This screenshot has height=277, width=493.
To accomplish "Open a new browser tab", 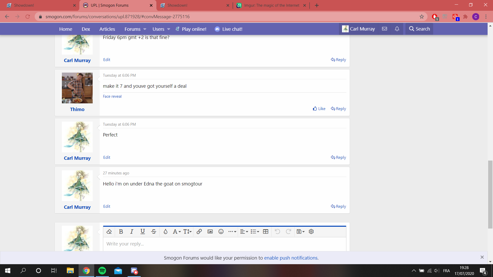I will point(317,5).
